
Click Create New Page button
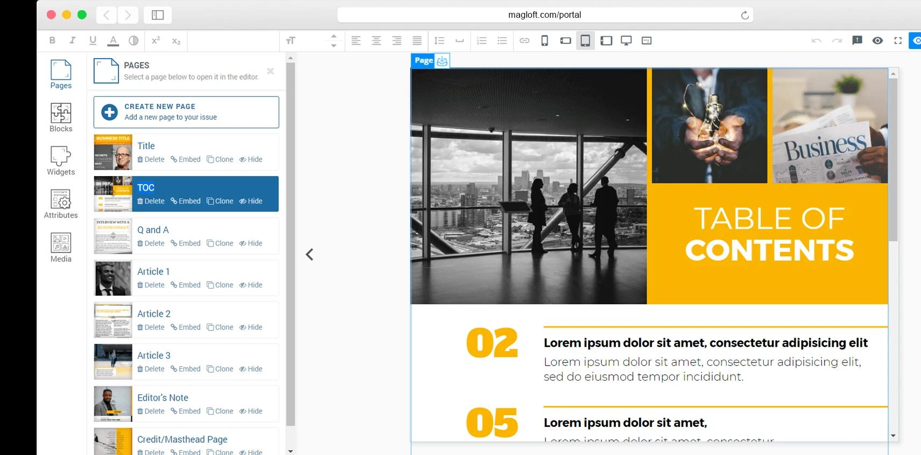pos(186,112)
